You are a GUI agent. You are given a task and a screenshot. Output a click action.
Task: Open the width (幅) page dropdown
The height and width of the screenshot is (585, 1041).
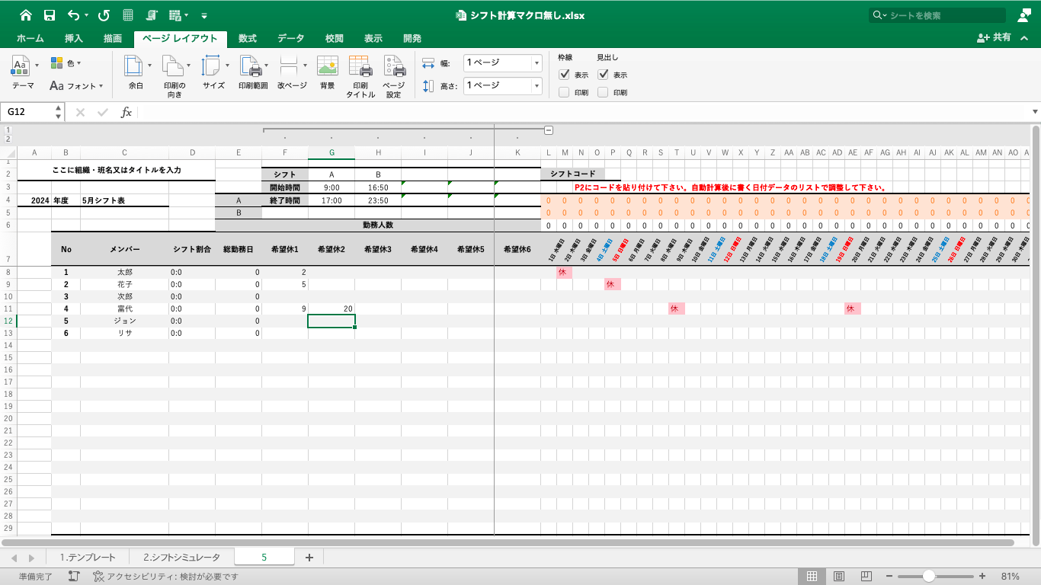(537, 63)
